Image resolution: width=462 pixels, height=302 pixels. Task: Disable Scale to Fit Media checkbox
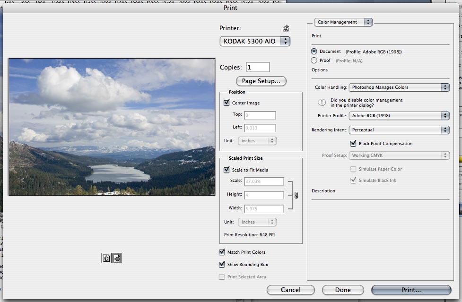coord(227,170)
